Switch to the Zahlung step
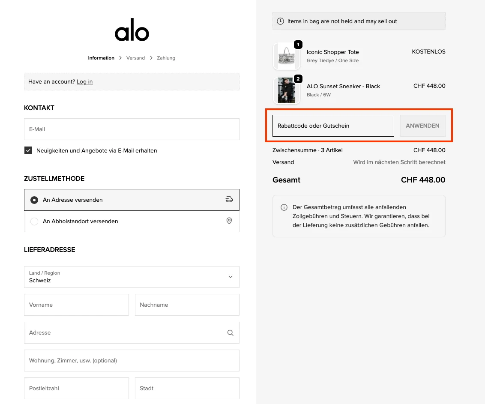Viewport: 485px width, 404px height. click(x=166, y=58)
